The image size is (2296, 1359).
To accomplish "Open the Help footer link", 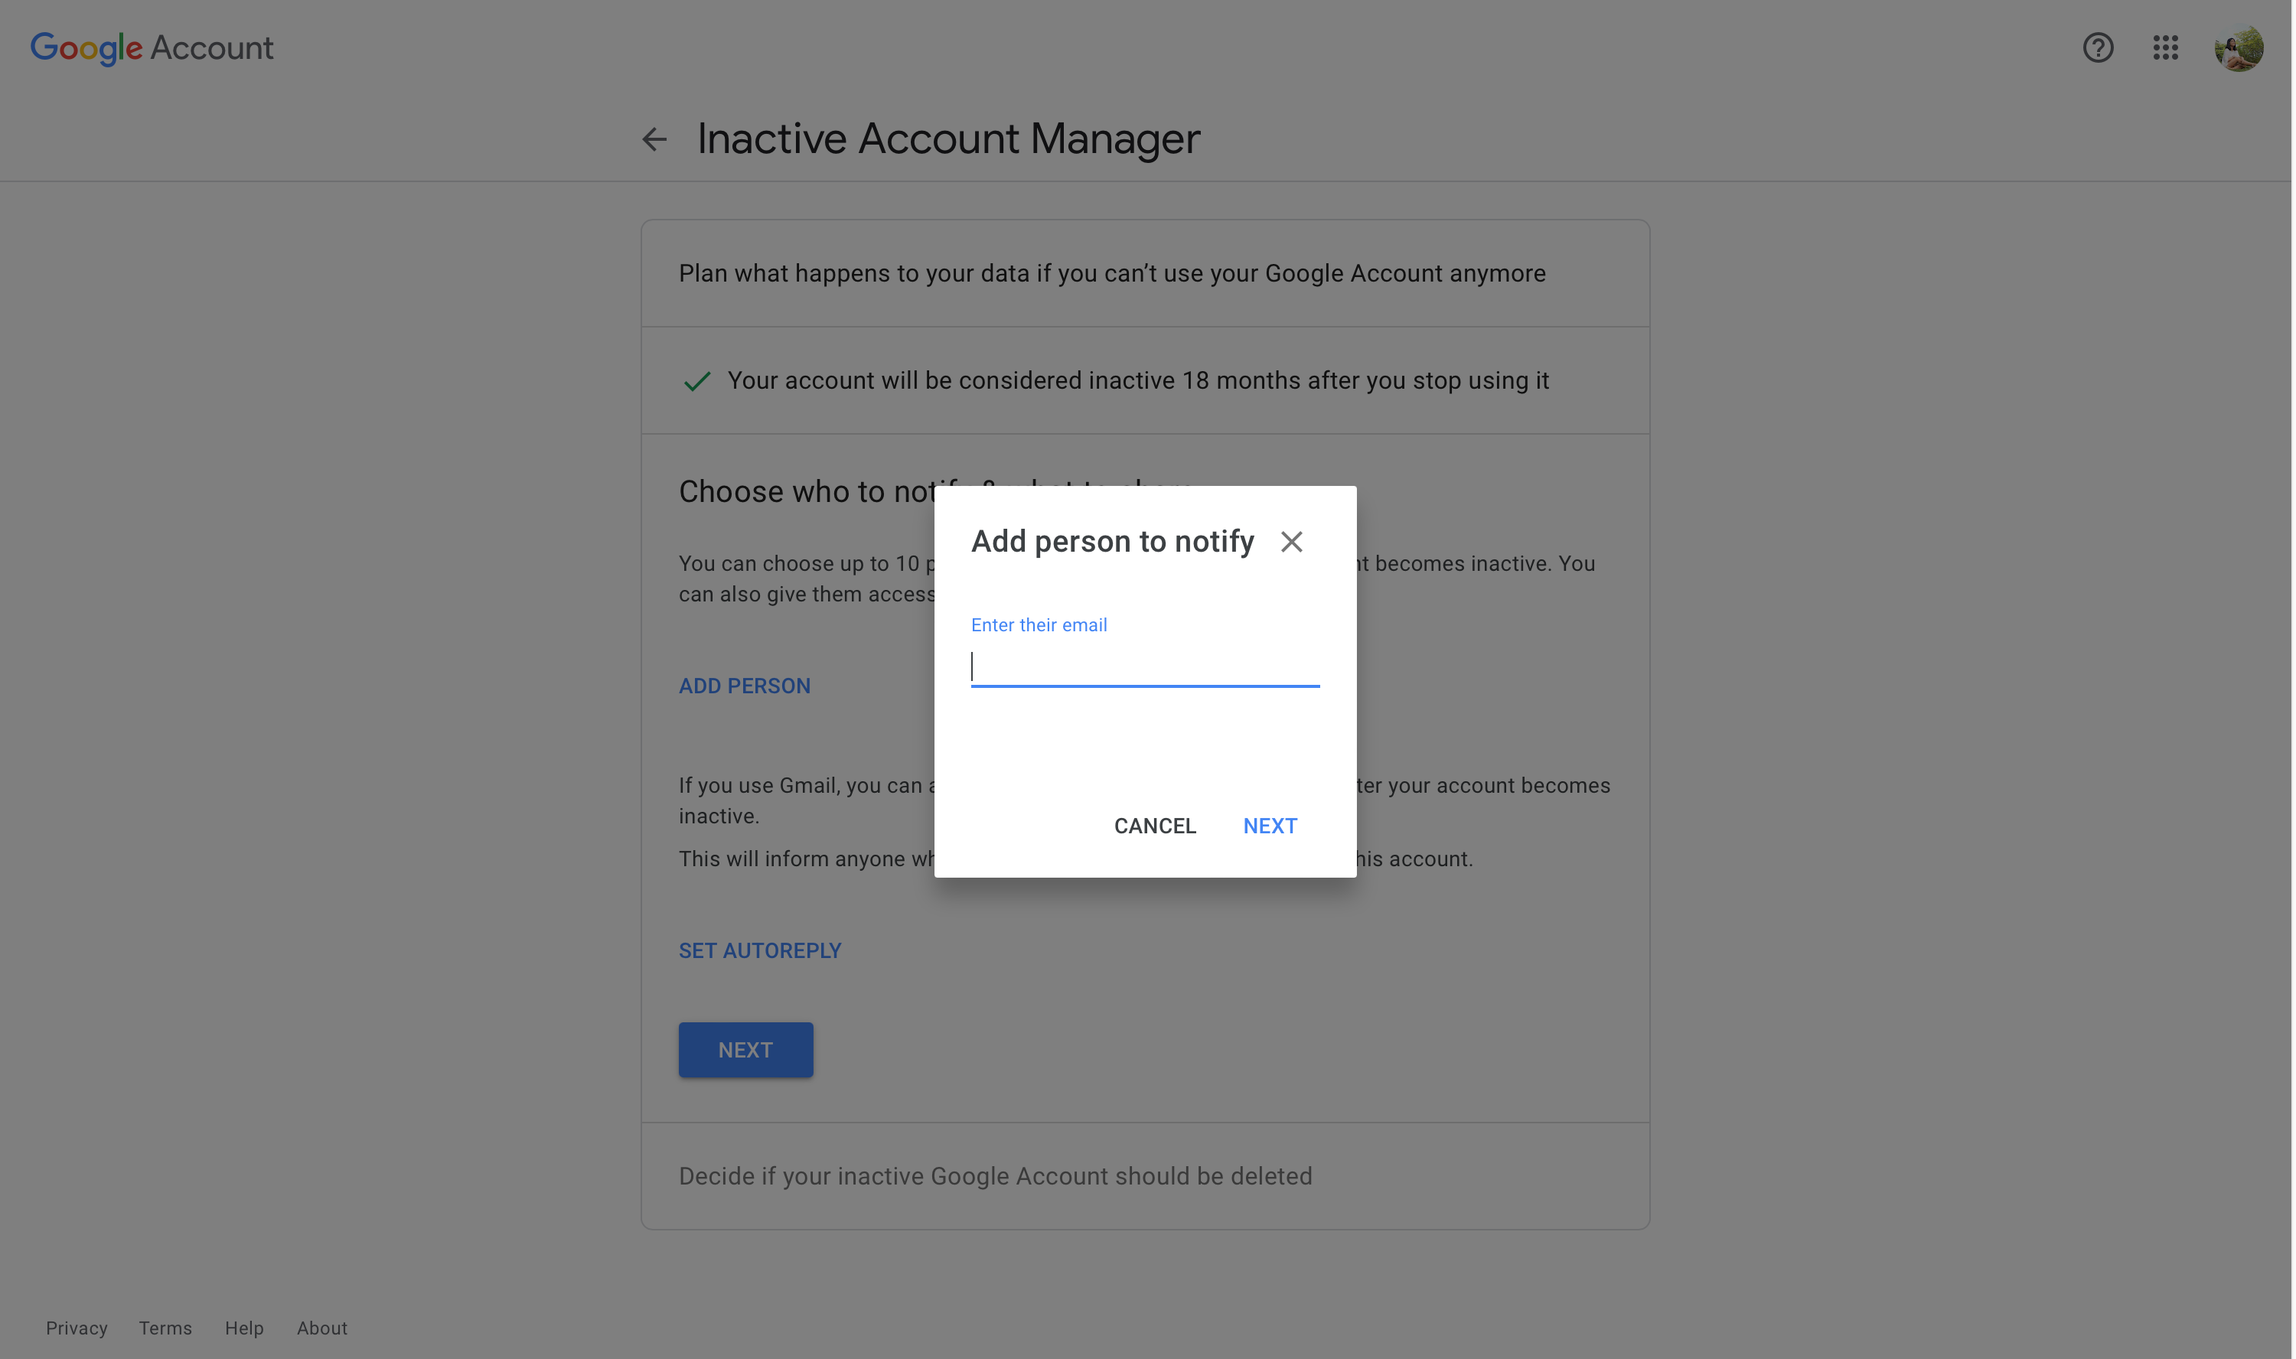I will point(245,1328).
